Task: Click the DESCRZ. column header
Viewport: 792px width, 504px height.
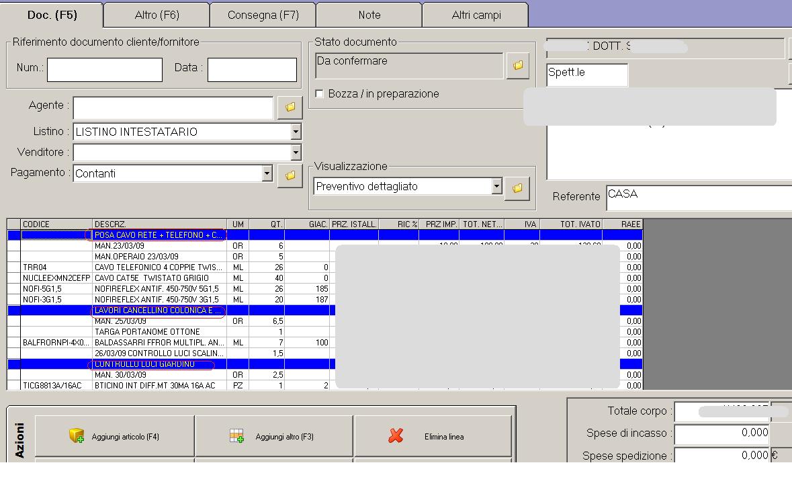Action: coord(160,224)
